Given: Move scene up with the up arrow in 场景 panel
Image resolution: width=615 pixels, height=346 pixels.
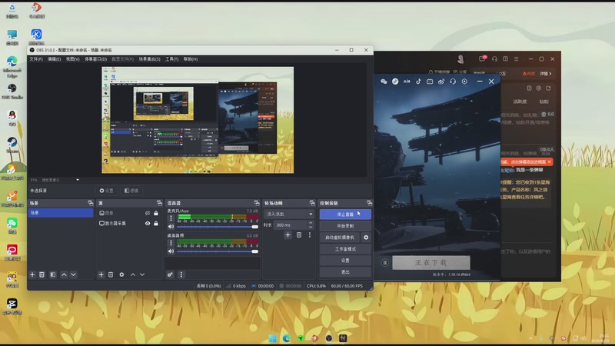Looking at the screenshot, I should tap(64, 274).
